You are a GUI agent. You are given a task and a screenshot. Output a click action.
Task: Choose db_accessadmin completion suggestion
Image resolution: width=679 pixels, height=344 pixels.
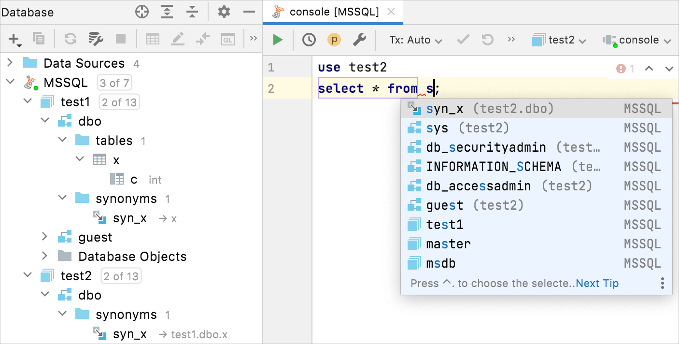(x=537, y=186)
